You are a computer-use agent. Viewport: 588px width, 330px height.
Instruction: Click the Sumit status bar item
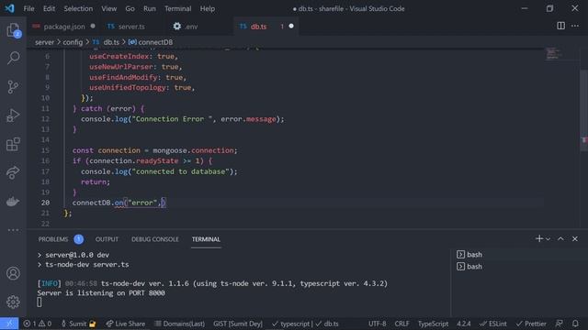(78, 324)
